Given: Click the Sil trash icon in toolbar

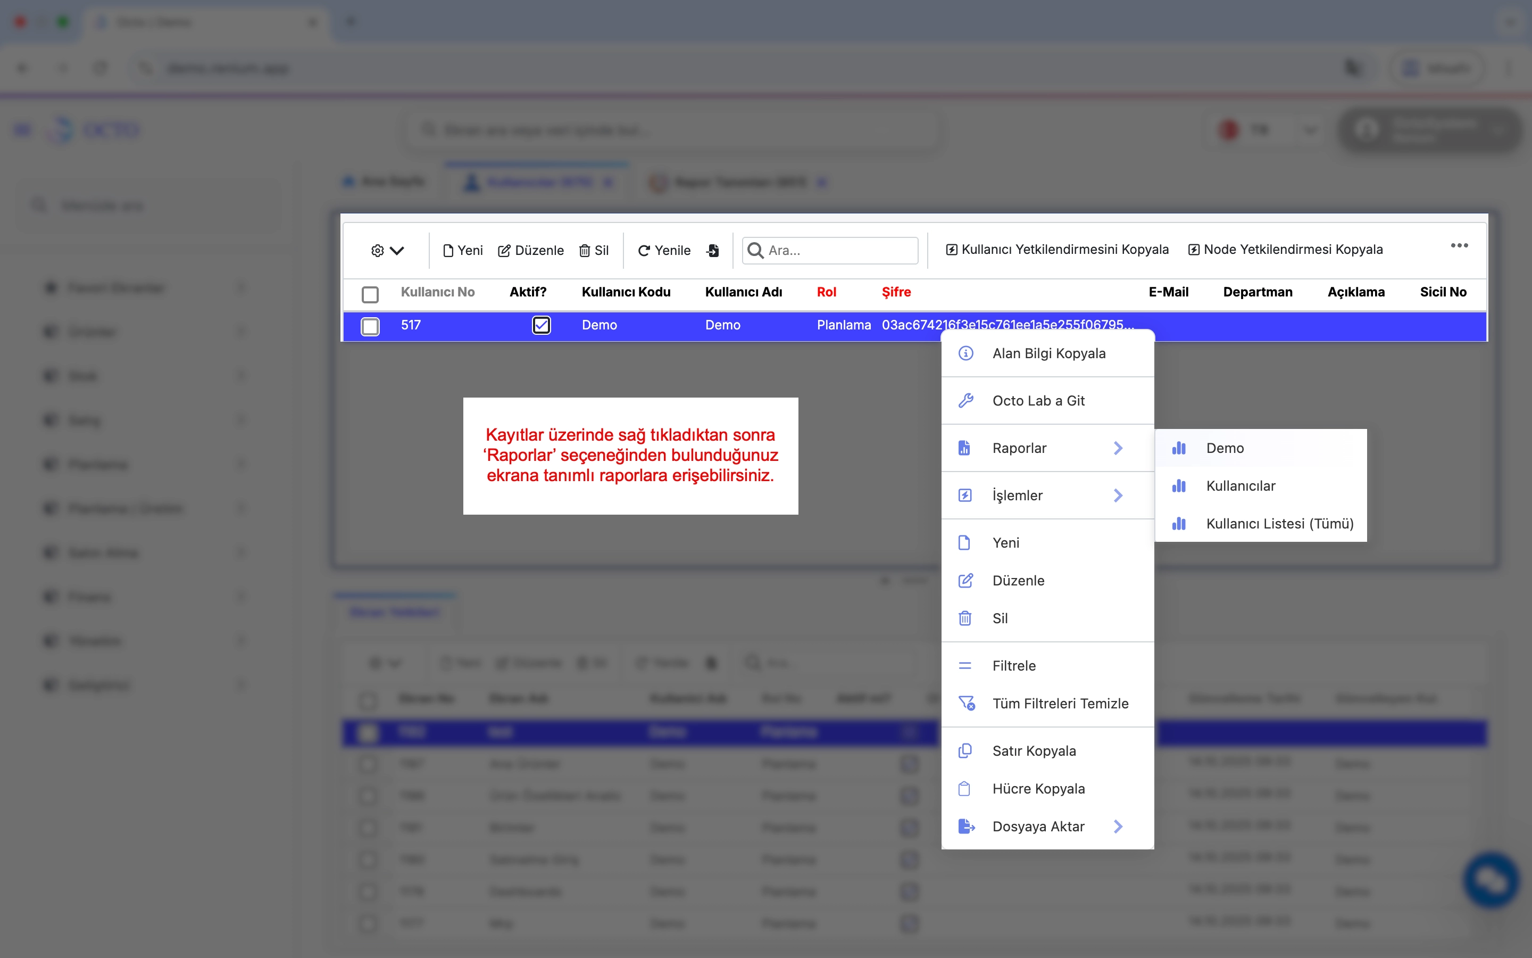Looking at the screenshot, I should (x=584, y=251).
